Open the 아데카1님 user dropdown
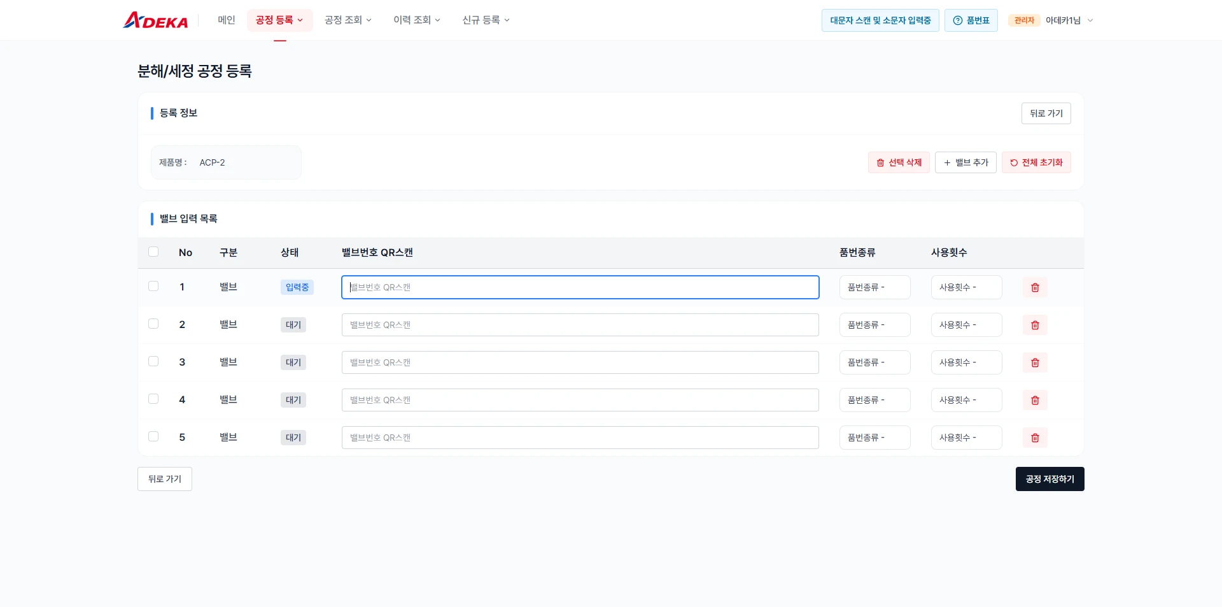 (x=1069, y=20)
